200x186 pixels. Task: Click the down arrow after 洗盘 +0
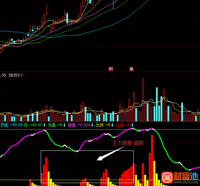click(64, 125)
